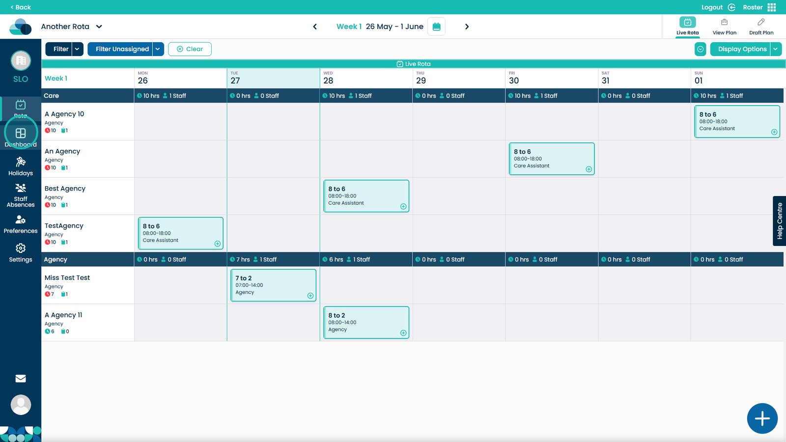
Task: Click the THU 29 day header
Action: [x=459, y=78]
